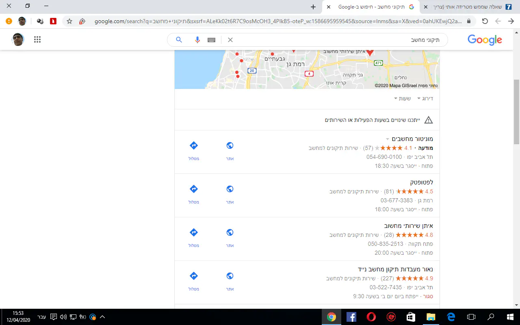
Task: Click the browser reload button
Action: tap(485, 21)
